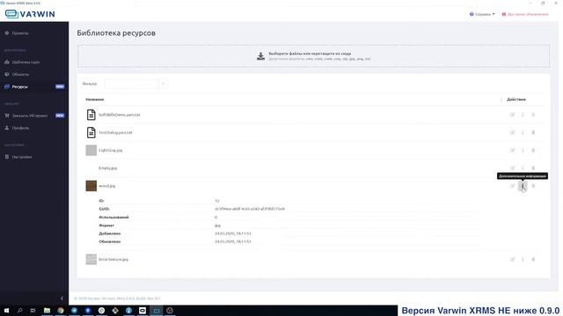Edit the LightGray.jpg resource

[x=512, y=150]
